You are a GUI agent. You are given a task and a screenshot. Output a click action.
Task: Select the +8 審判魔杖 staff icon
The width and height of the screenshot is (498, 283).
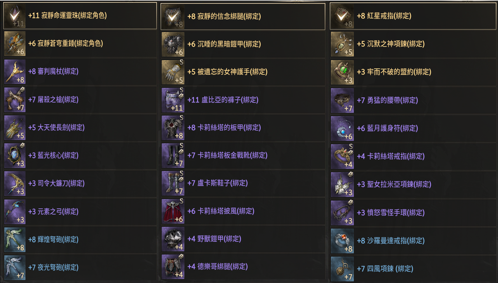15,71
